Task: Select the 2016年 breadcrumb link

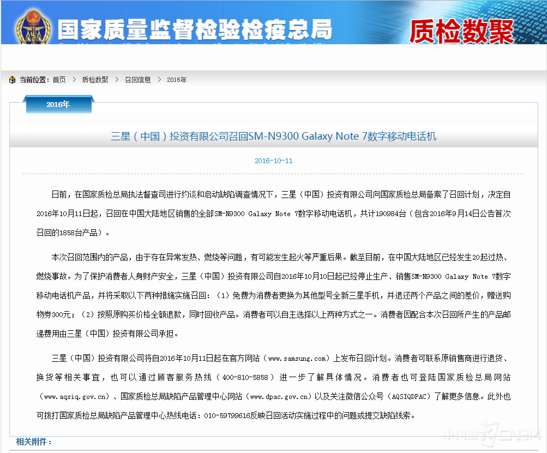Action: [x=177, y=80]
